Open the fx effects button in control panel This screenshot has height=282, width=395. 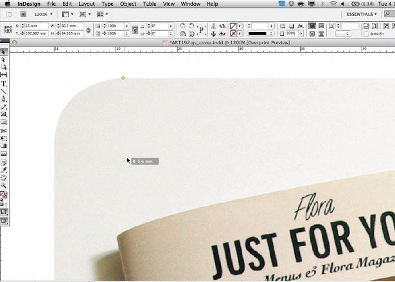click(x=300, y=26)
